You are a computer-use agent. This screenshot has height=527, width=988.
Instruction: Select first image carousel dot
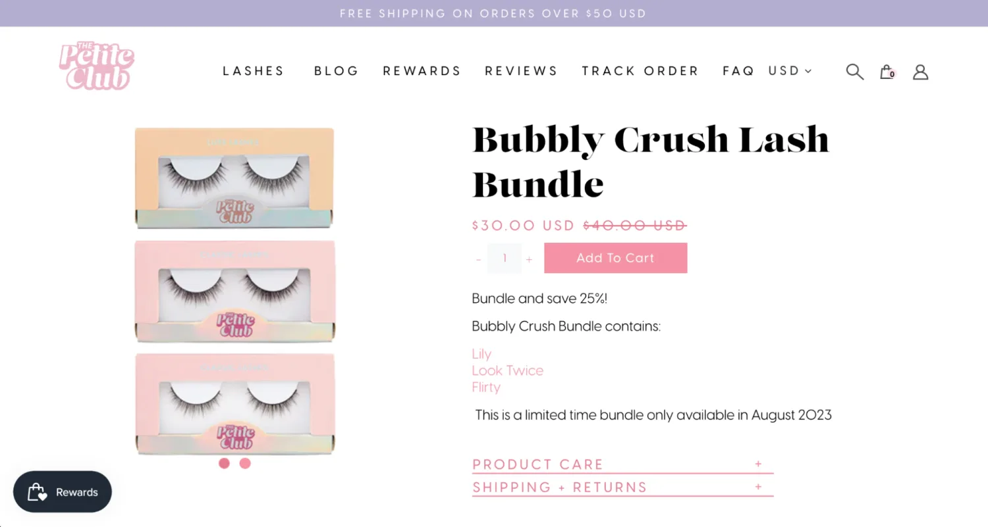224,463
